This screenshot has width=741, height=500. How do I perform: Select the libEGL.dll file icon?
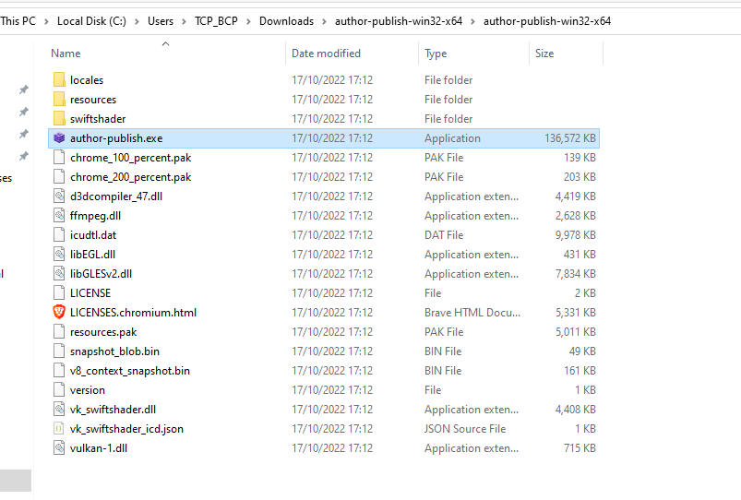click(59, 254)
